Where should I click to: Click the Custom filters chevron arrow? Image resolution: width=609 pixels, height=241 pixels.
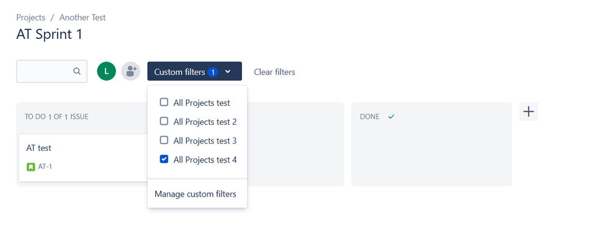(x=228, y=72)
